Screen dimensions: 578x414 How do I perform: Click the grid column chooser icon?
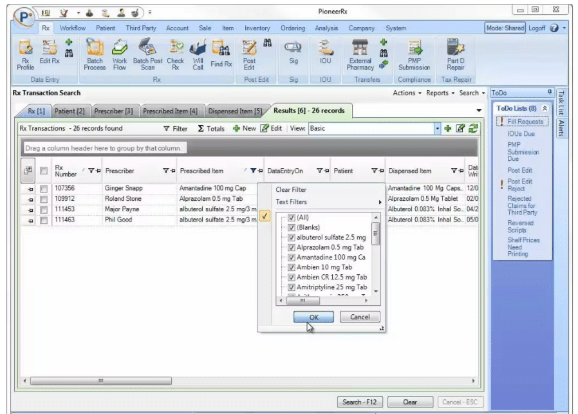coord(28,171)
